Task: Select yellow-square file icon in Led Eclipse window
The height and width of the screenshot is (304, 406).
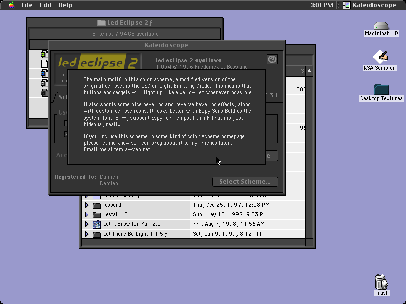Action: coord(44,93)
